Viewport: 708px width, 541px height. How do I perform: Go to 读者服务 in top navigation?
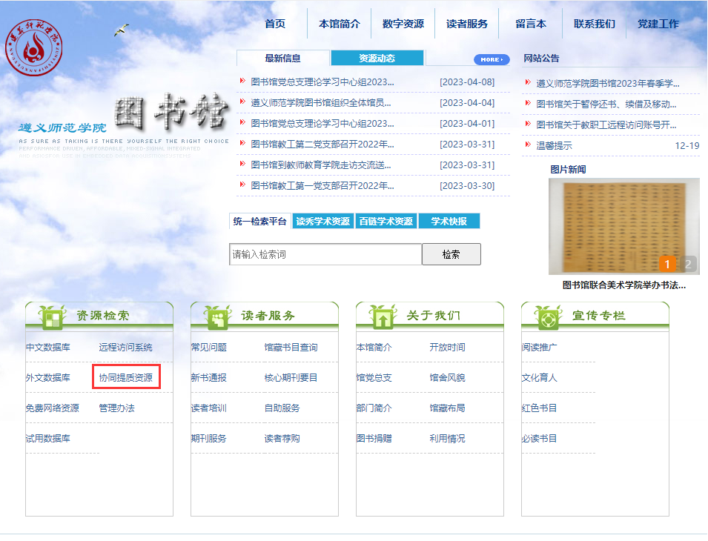pos(466,24)
